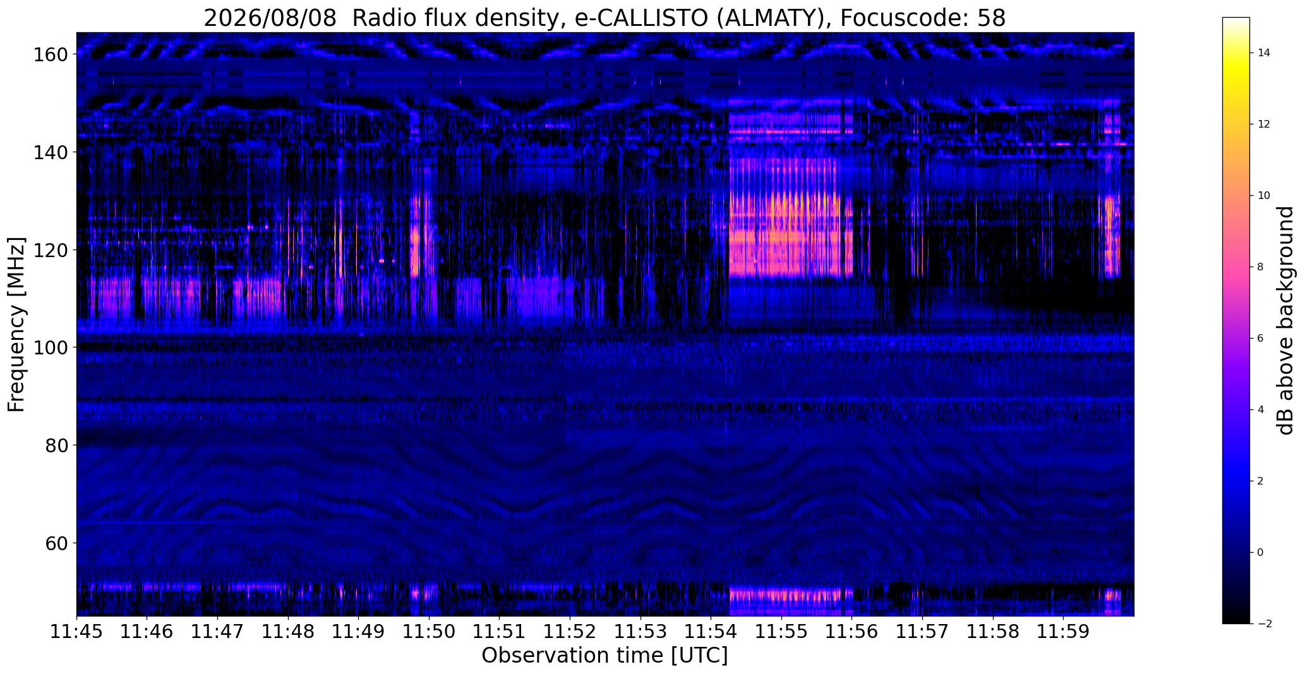The image size is (1305, 674).
Task: Click the 11:59 time axis label
Action: pyautogui.click(x=1063, y=632)
